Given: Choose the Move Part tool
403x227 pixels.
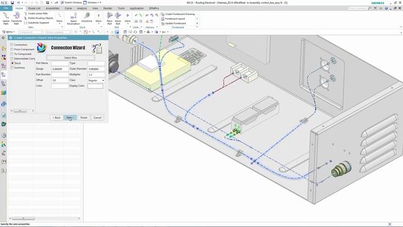Looking at the screenshot, I should pyautogui.click(x=118, y=18).
